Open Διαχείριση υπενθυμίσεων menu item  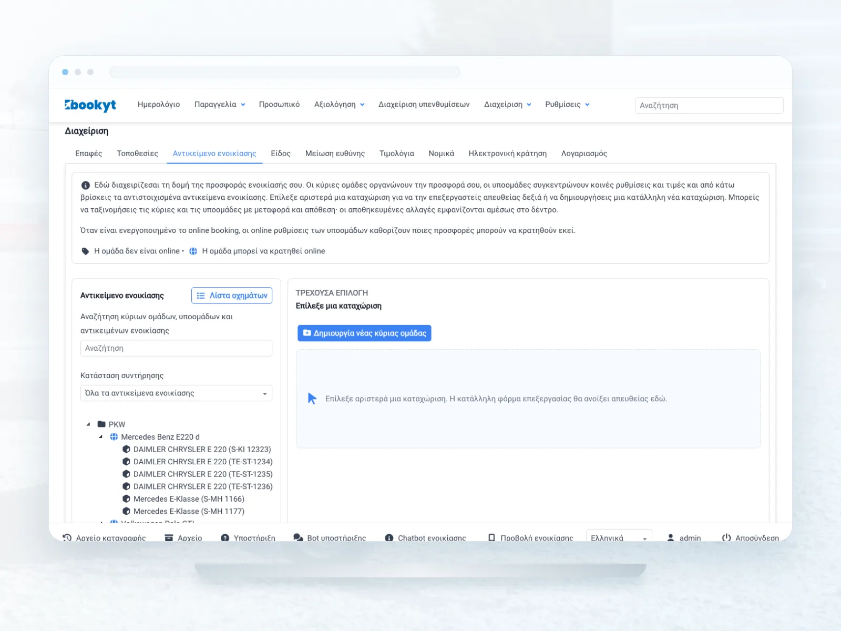click(x=424, y=105)
